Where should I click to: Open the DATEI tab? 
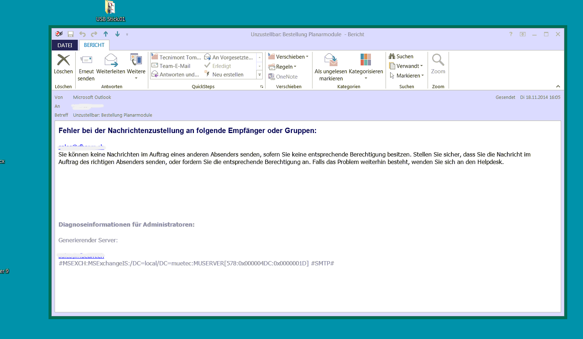(65, 45)
